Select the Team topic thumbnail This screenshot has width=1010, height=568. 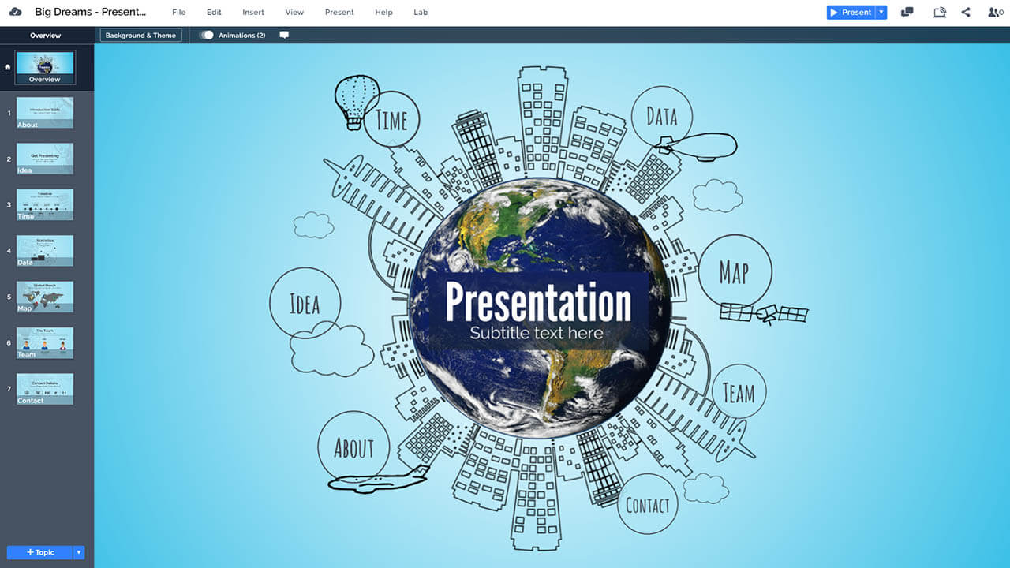pos(45,342)
